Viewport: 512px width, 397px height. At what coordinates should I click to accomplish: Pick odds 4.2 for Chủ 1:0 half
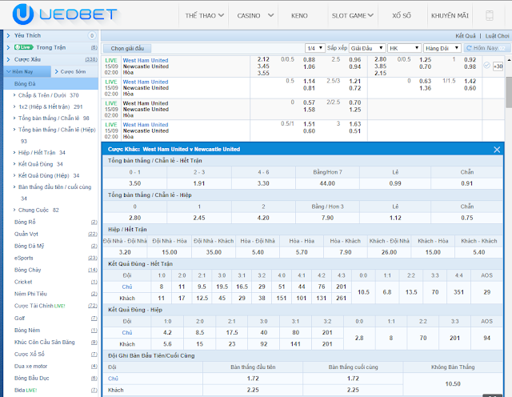(167, 332)
